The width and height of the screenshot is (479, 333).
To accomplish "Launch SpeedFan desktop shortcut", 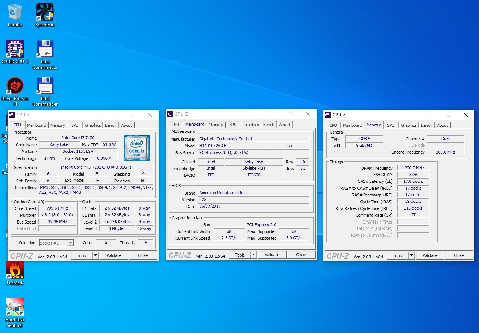I will point(45,15).
